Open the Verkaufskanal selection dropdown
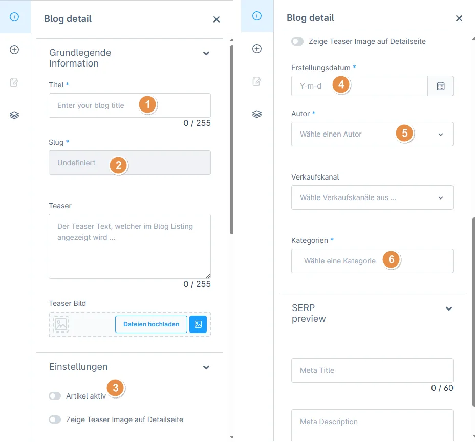The height and width of the screenshot is (442, 475). (372, 197)
